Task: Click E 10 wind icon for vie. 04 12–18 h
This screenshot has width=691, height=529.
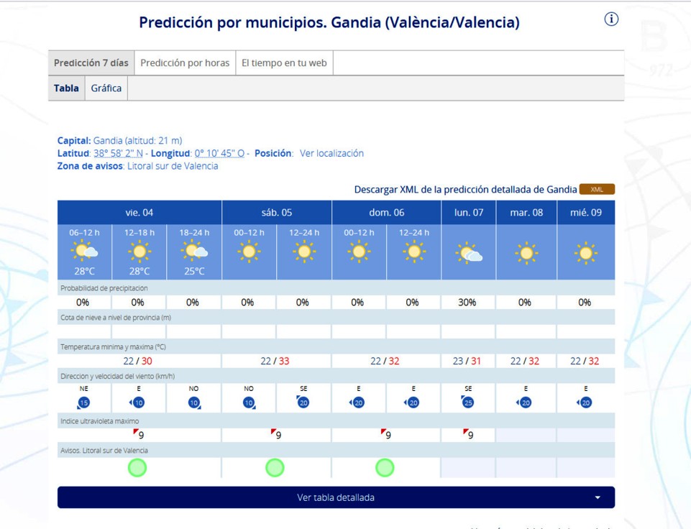Action: tap(137, 402)
